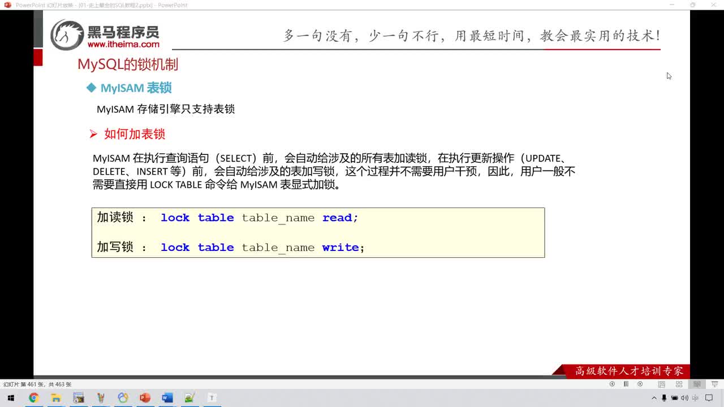The image size is (724, 407).
Task: Click the '加读锁' label
Action: 115,217
